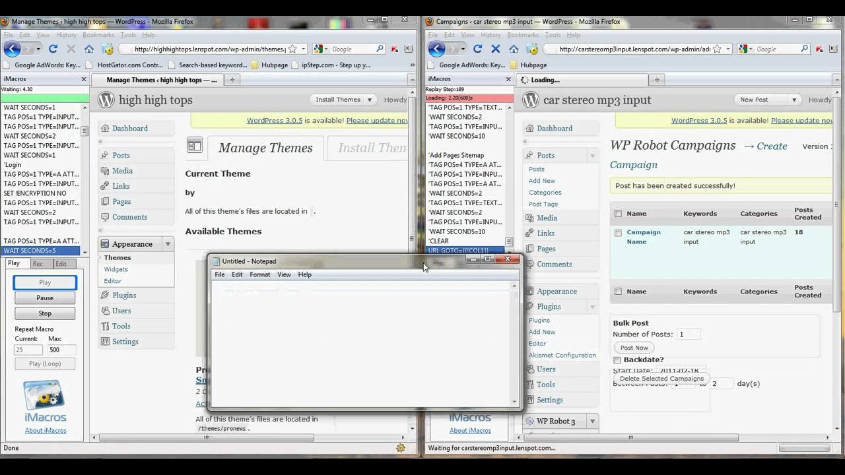Open Install Themes dropdown arrow
Viewport: 845px width, 475px height.
coord(370,100)
